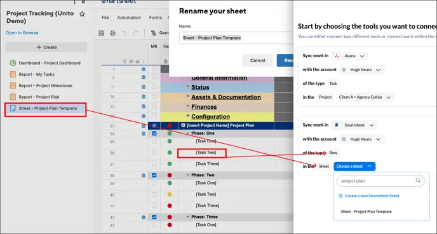The height and width of the screenshot is (234, 437).
Task: Collapse Phase: Two
Action: pos(188,175)
